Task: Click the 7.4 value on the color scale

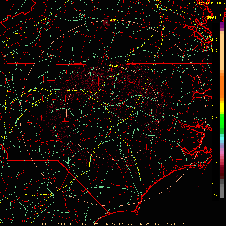Action: coord(215,62)
